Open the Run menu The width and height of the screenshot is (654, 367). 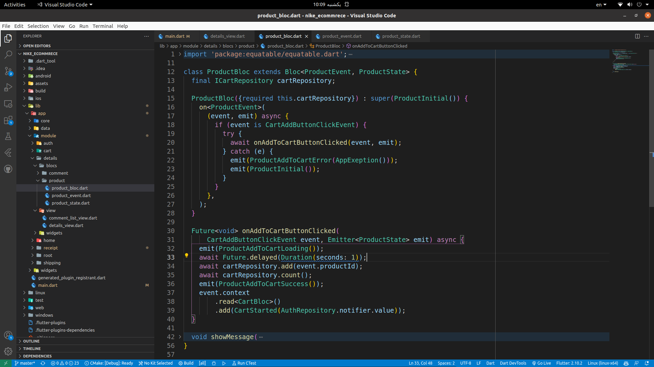tap(84, 26)
